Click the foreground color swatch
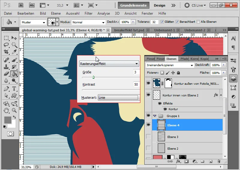This screenshot has height=170, width=240. click(8, 120)
